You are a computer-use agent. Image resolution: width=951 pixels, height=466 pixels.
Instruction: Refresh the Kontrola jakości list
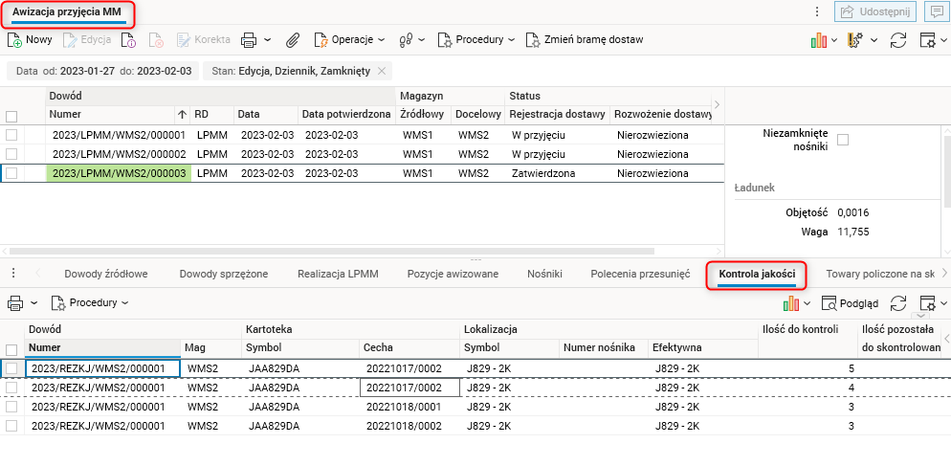pos(897,303)
